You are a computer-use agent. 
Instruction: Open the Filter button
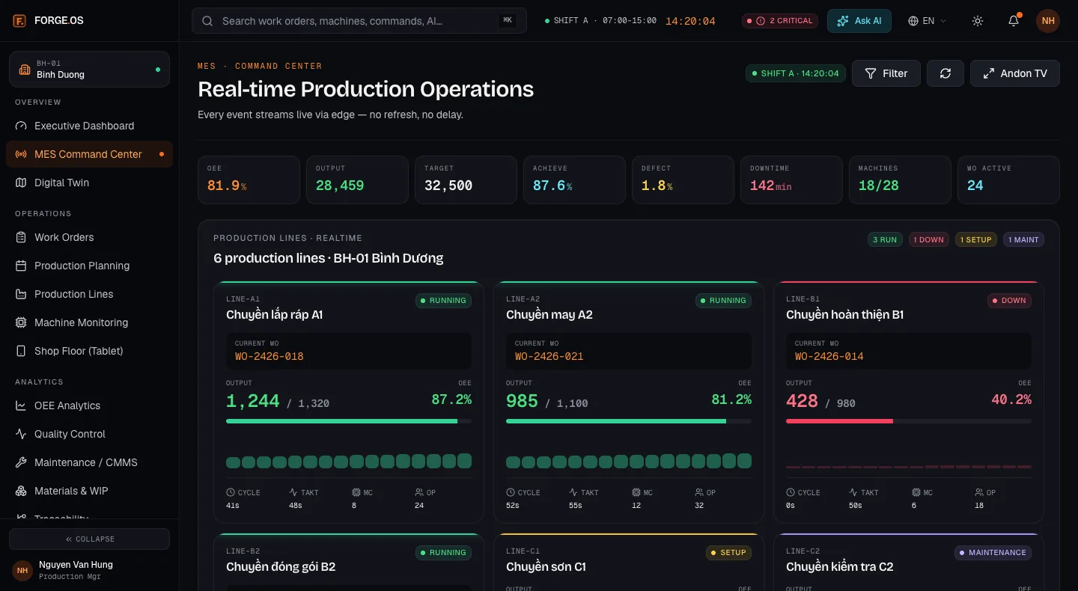click(886, 73)
